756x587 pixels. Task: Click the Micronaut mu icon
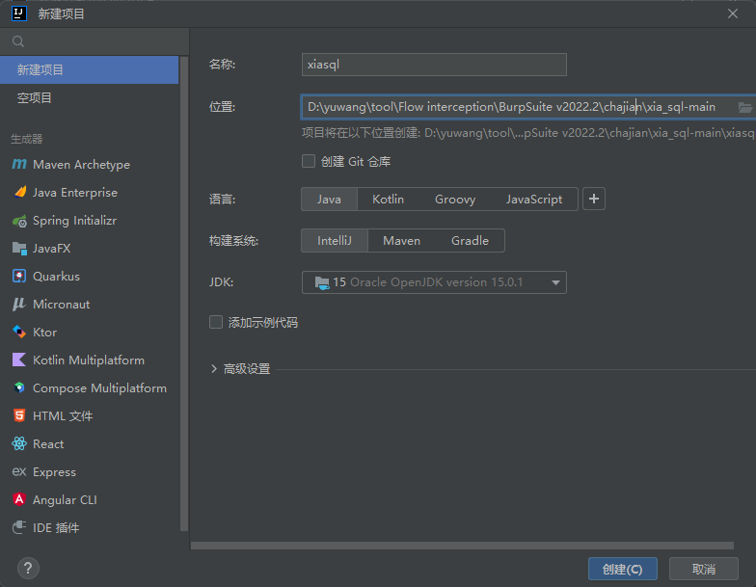tap(19, 305)
